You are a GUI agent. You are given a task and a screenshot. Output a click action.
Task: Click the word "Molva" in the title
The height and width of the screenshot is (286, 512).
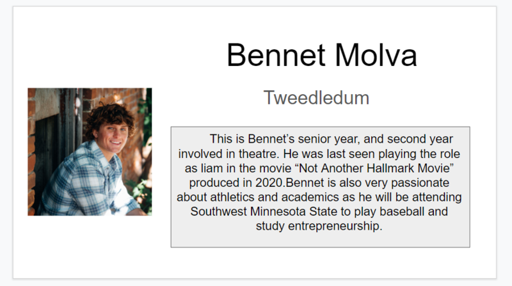(376, 55)
